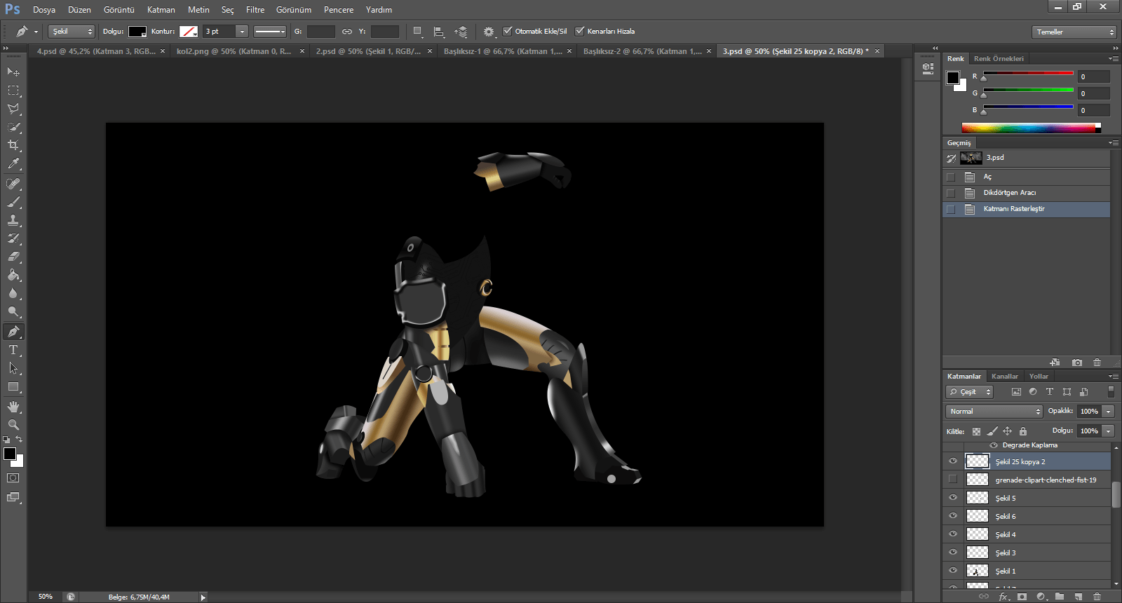The width and height of the screenshot is (1122, 603).
Task: Select the Eyedropper tool
Action: (x=13, y=163)
